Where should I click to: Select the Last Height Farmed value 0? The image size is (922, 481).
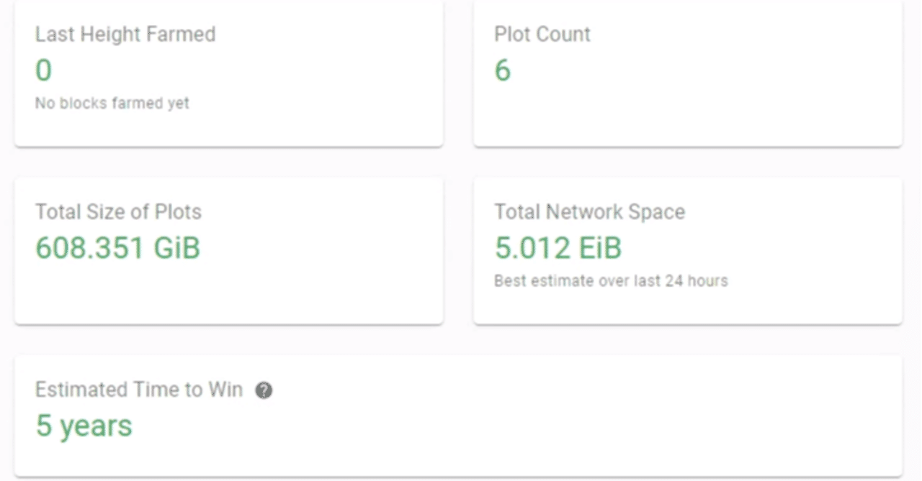[44, 70]
